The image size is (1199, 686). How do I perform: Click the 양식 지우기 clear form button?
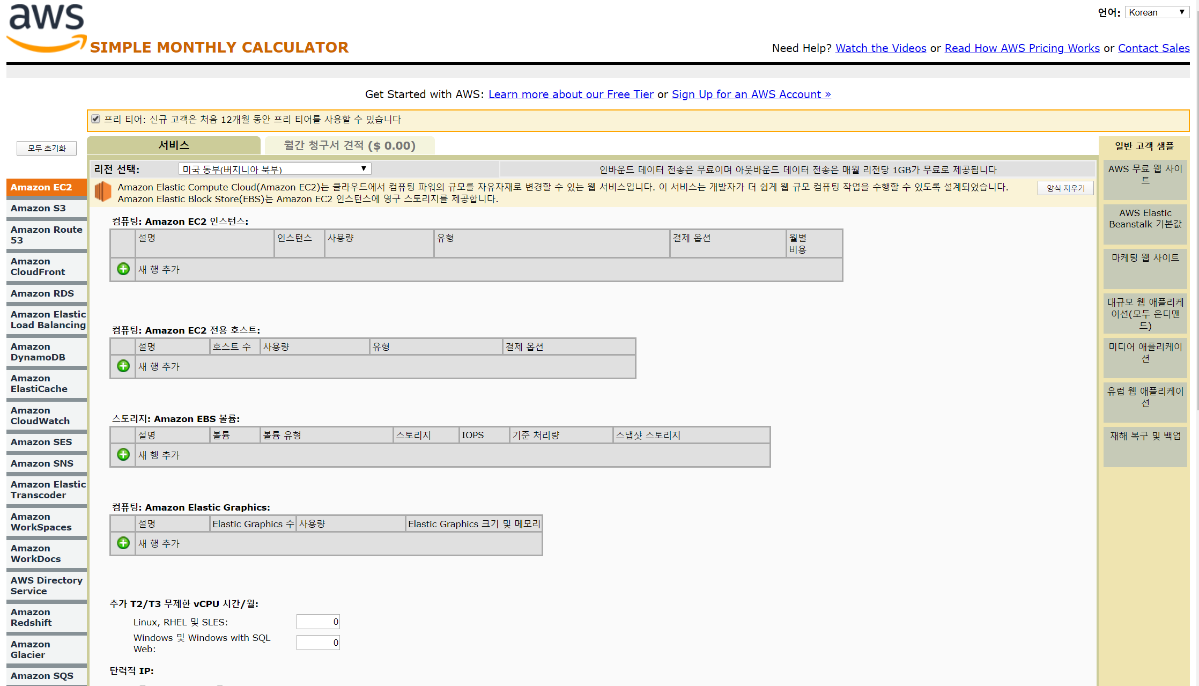point(1065,188)
